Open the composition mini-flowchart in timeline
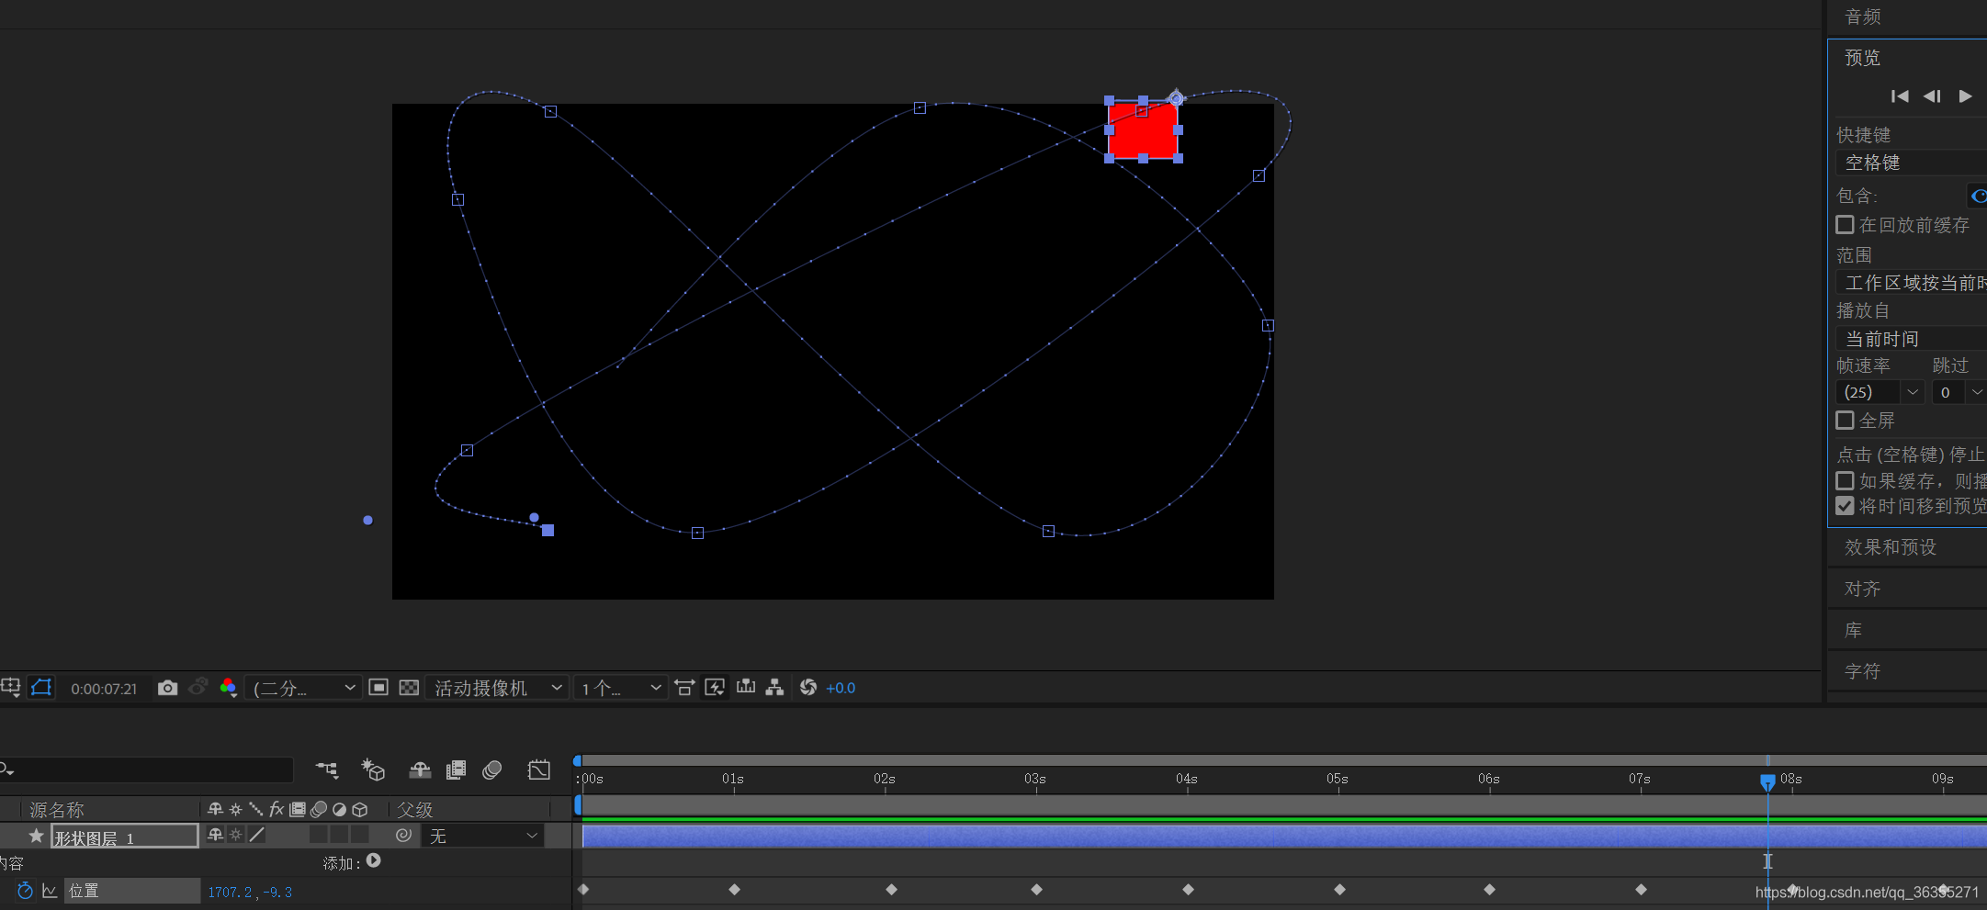Screen dimensions: 1987x910 pos(327,770)
